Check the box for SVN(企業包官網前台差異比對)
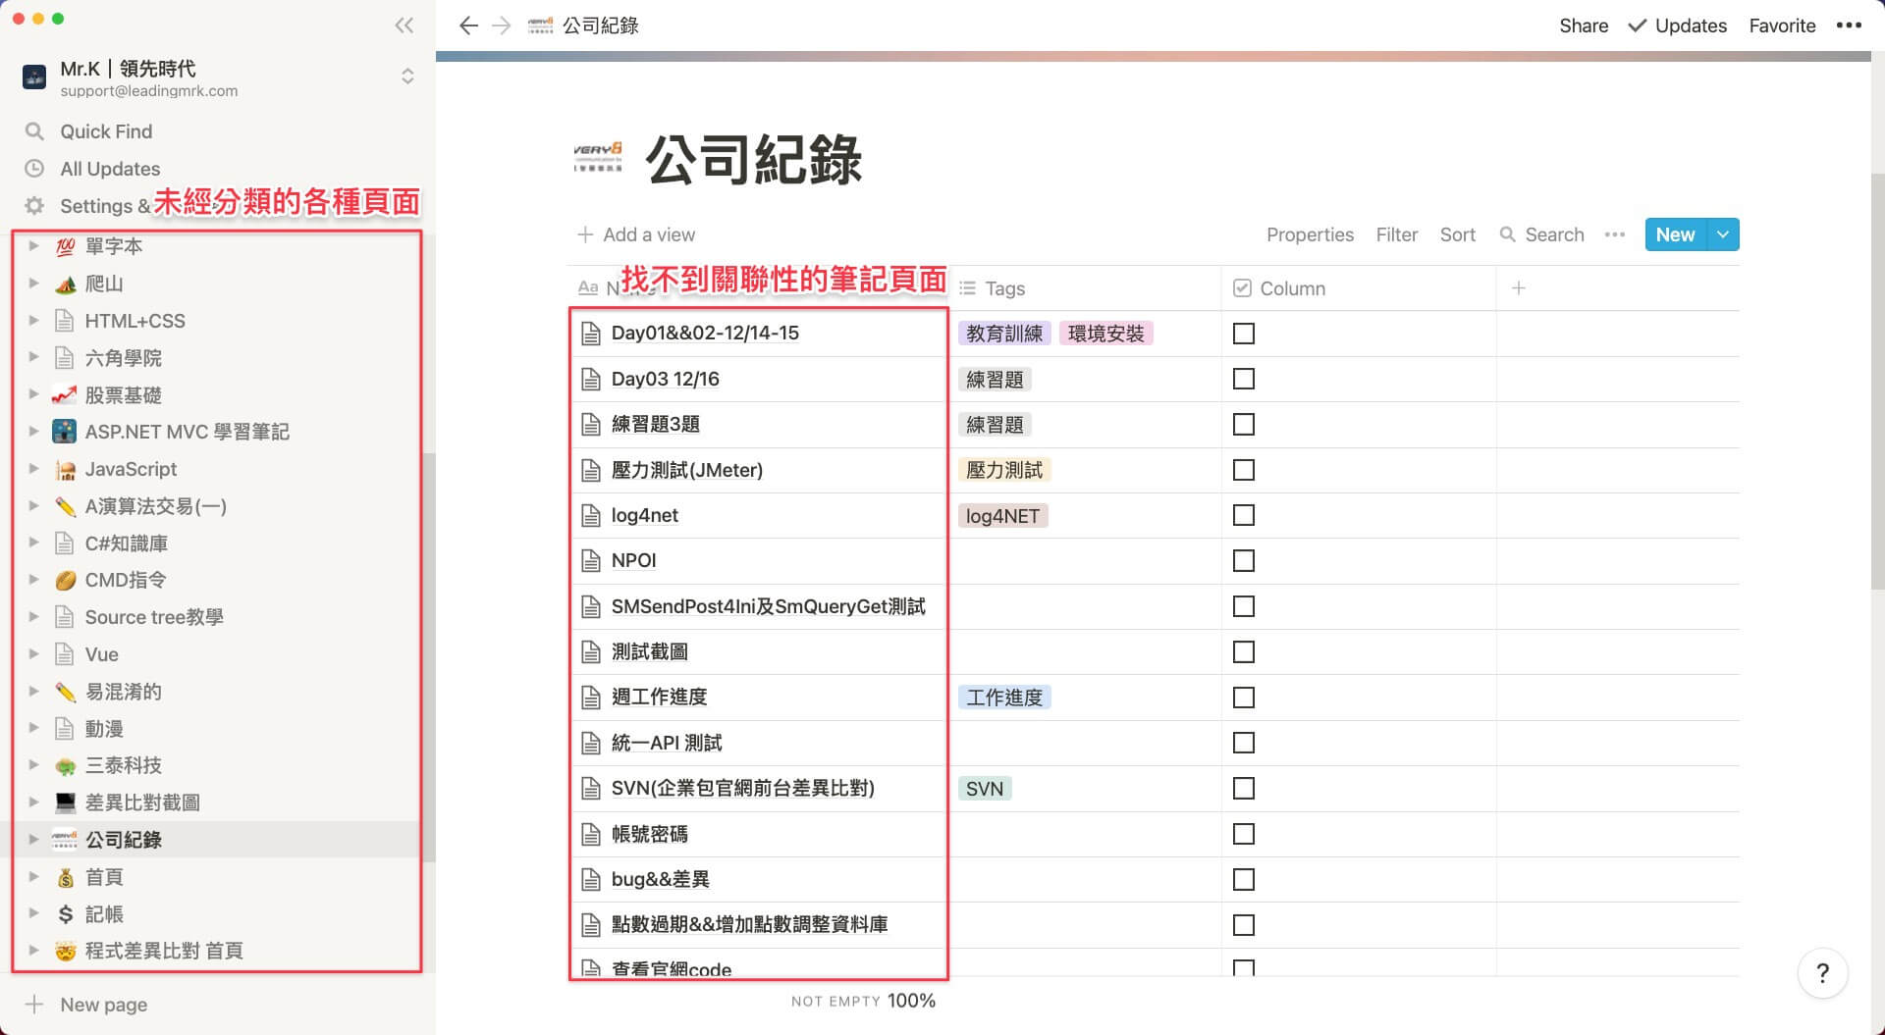The height and width of the screenshot is (1035, 1885). click(x=1243, y=789)
